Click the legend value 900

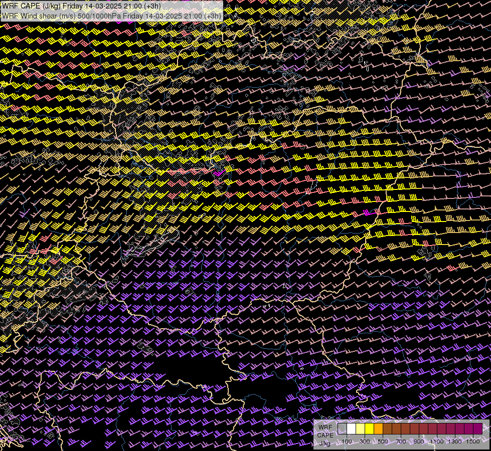(x=419, y=441)
